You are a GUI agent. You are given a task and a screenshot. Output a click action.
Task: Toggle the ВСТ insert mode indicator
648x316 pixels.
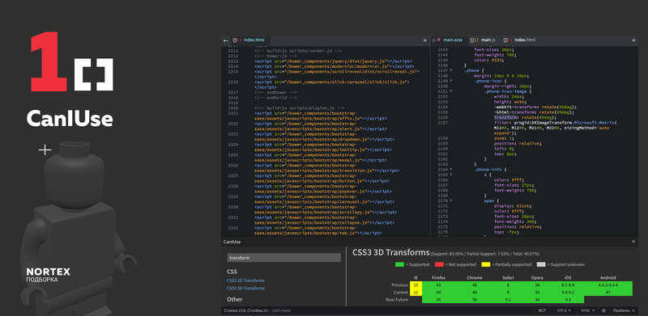pos(541,310)
